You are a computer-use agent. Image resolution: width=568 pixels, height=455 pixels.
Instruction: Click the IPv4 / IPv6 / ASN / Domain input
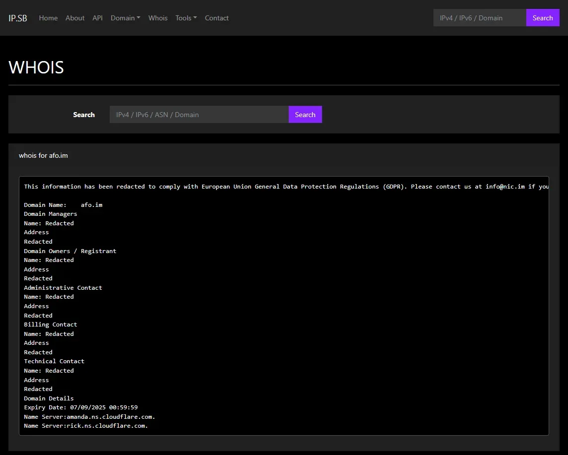[x=199, y=115]
